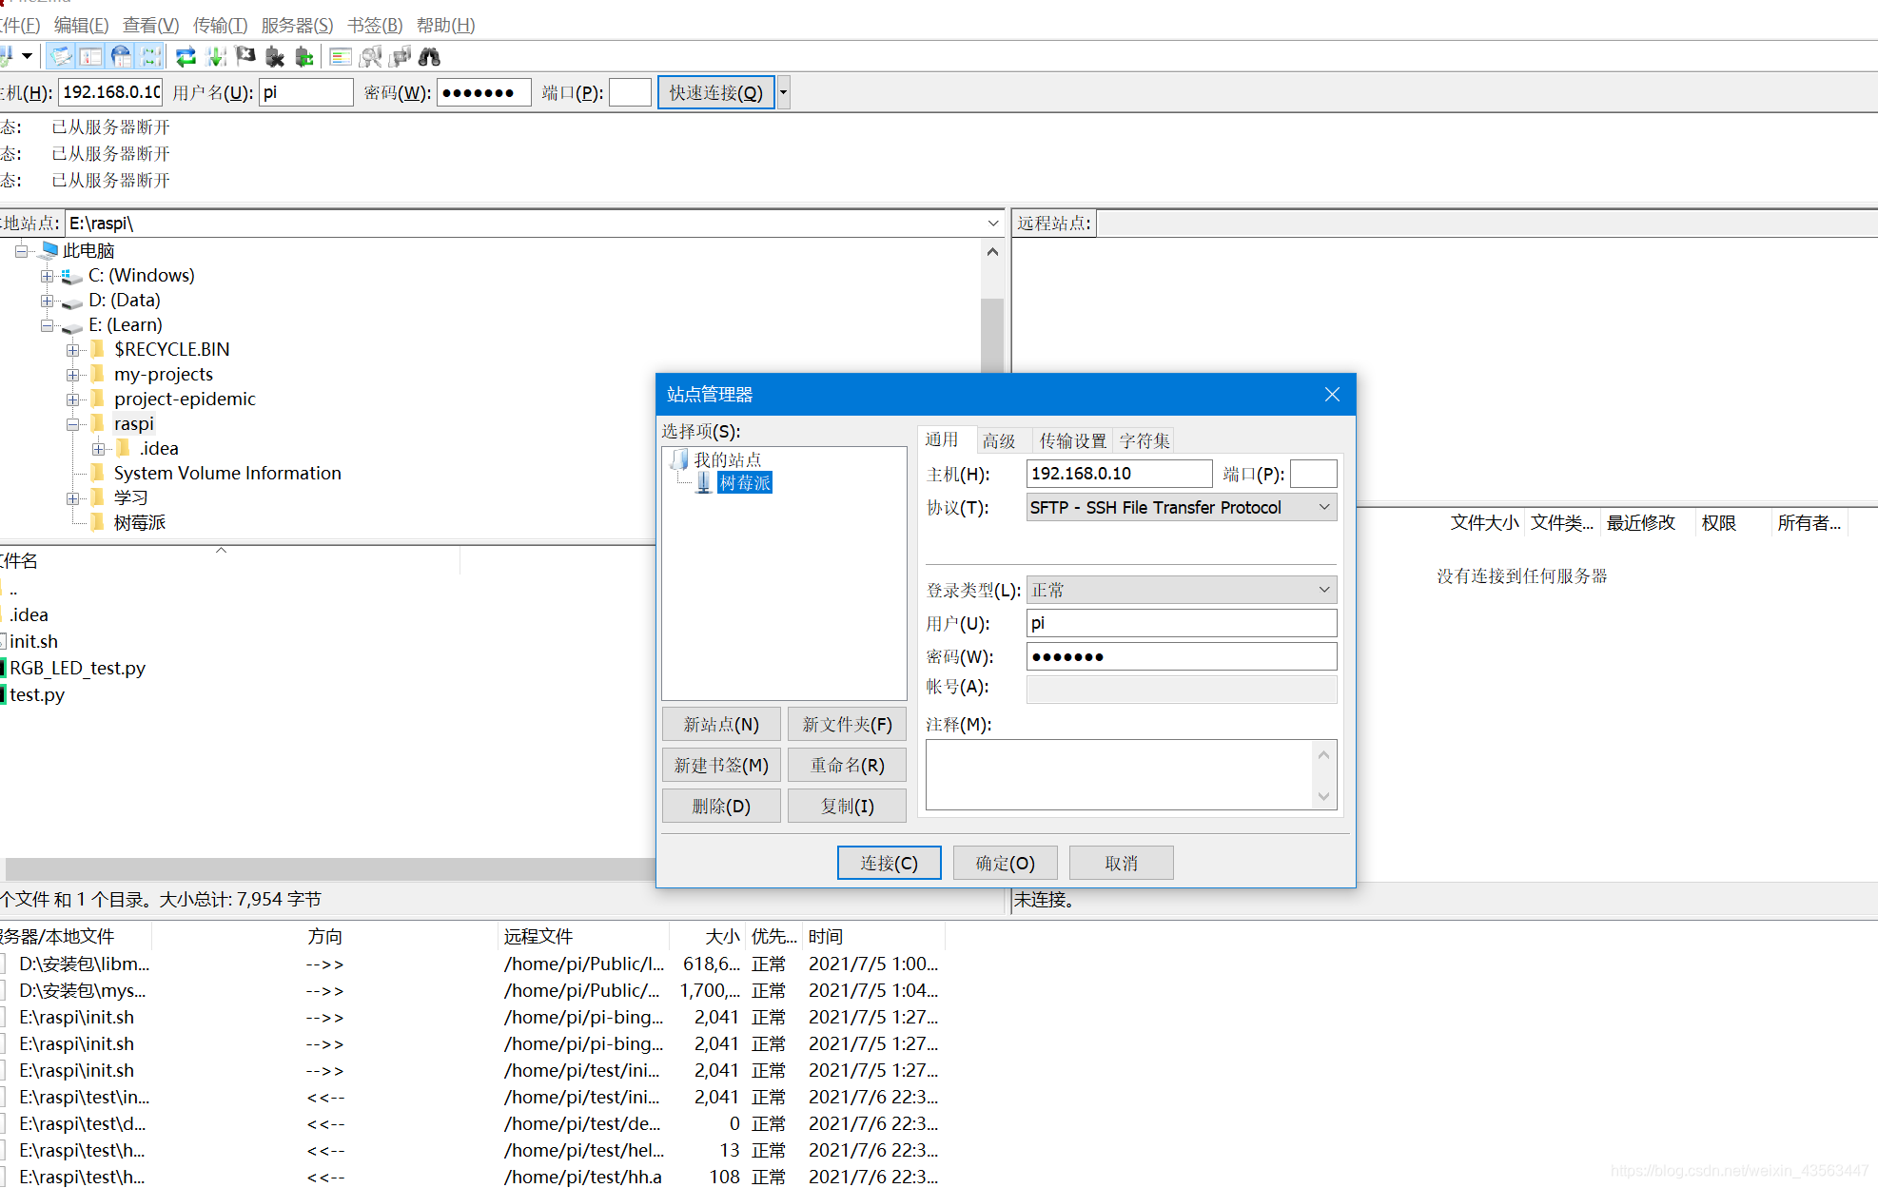Click the reconnect to last server icon
Image resolution: width=1878 pixels, height=1188 pixels.
(x=304, y=57)
